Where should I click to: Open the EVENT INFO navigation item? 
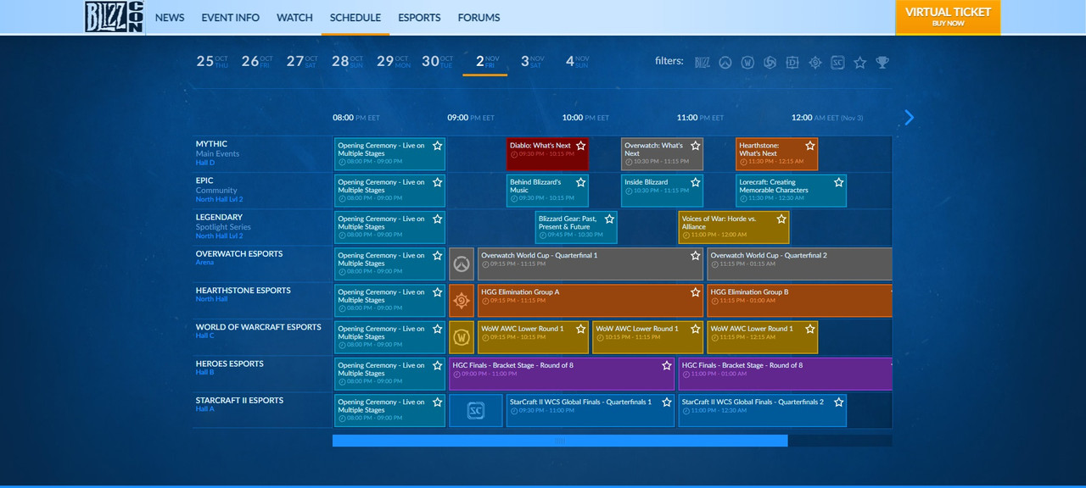231,17
